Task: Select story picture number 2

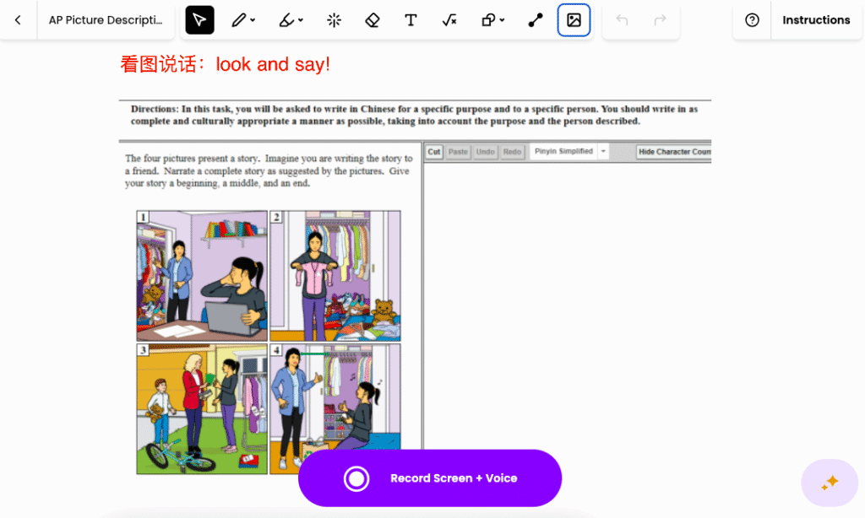Action: (x=335, y=276)
